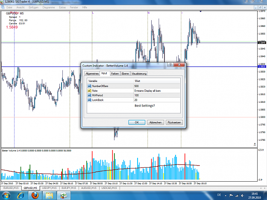267x200 pixels.
Task: Open the Hilfe menu
Action: [85, 8]
